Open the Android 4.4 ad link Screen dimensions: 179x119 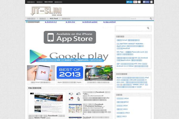51,22
